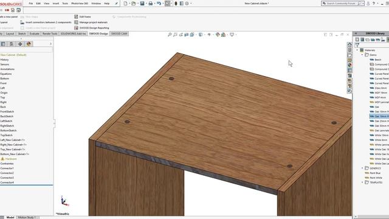Switch to the Motion Study 1 tab
This screenshot has height=219, width=389.
(27, 217)
